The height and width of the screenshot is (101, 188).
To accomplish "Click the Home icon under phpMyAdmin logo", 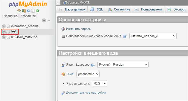I will [19, 11].
